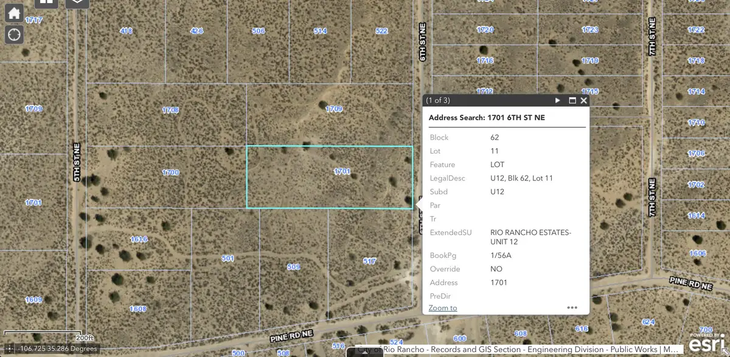This screenshot has width=730, height=357.
Task: Click parcel label 1719
Action: point(589,61)
